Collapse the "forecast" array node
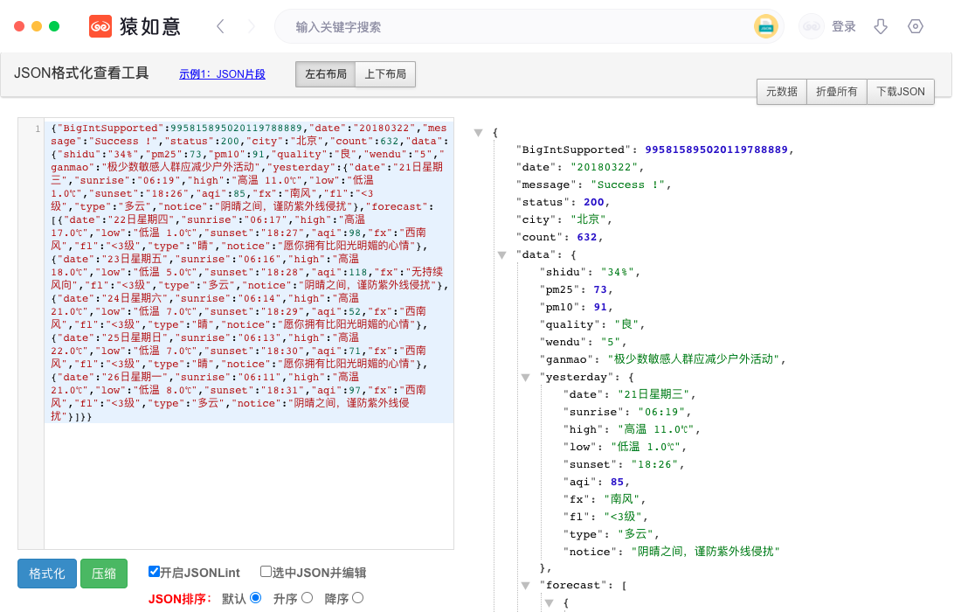This screenshot has height=612, width=961. pyautogui.click(x=525, y=586)
